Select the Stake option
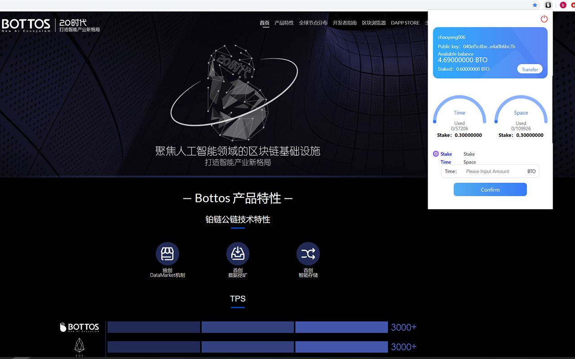575x359 pixels. pos(446,154)
